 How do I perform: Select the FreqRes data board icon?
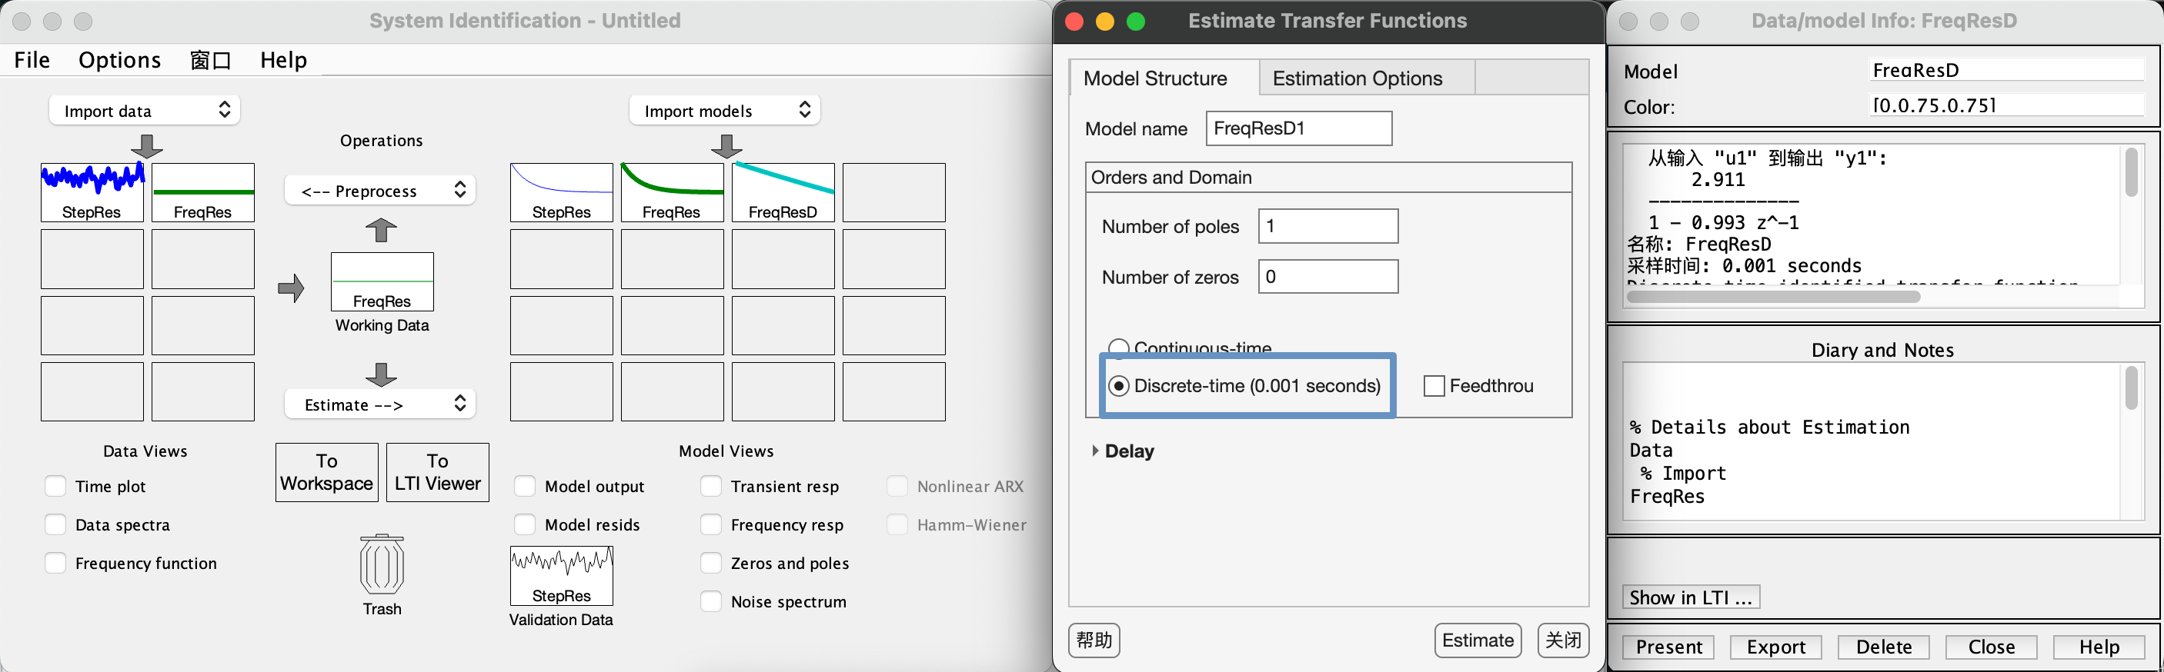(x=203, y=192)
